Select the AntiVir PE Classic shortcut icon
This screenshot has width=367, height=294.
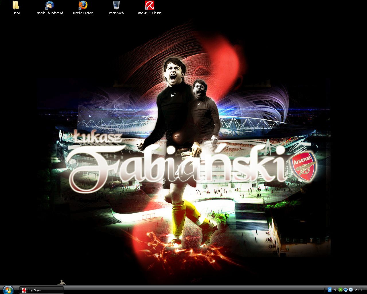point(149,5)
